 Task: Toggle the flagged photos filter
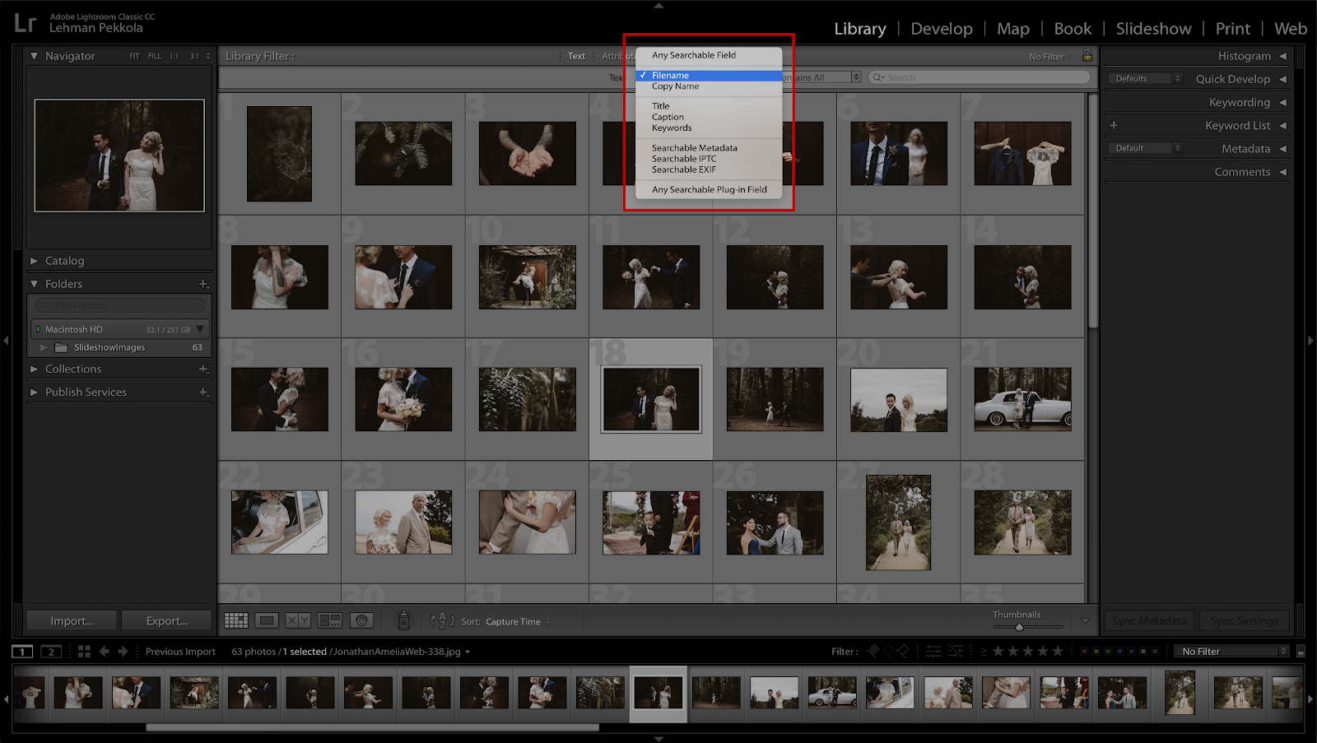873,651
